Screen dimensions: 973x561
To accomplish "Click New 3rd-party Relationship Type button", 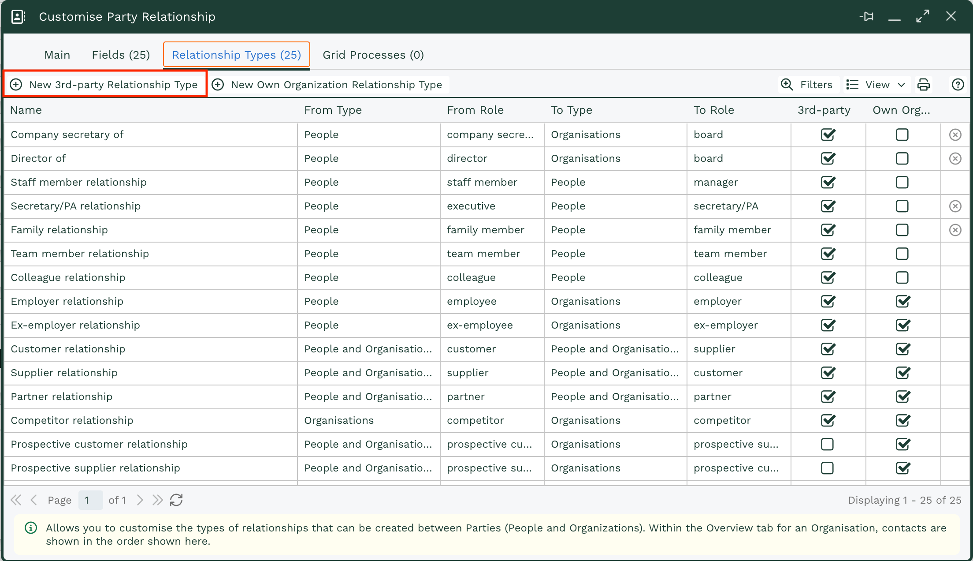I will (x=105, y=84).
